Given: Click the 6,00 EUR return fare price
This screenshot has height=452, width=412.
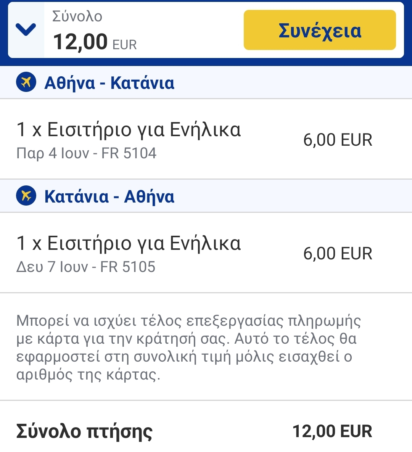Looking at the screenshot, I should [338, 254].
